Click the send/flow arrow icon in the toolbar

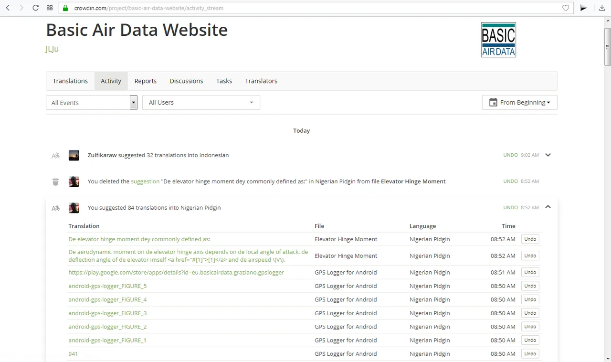[x=583, y=8]
